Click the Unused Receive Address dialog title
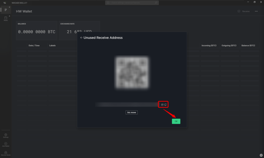This screenshot has width=264, height=158. tap(103, 38)
